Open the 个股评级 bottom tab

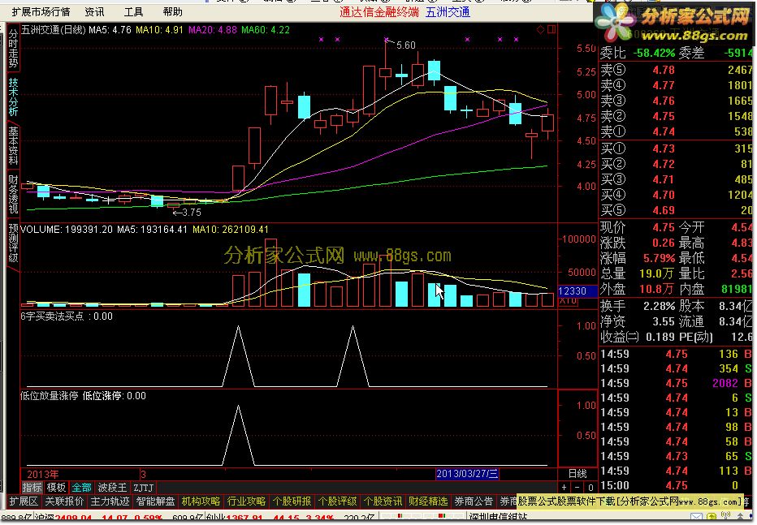point(337,501)
